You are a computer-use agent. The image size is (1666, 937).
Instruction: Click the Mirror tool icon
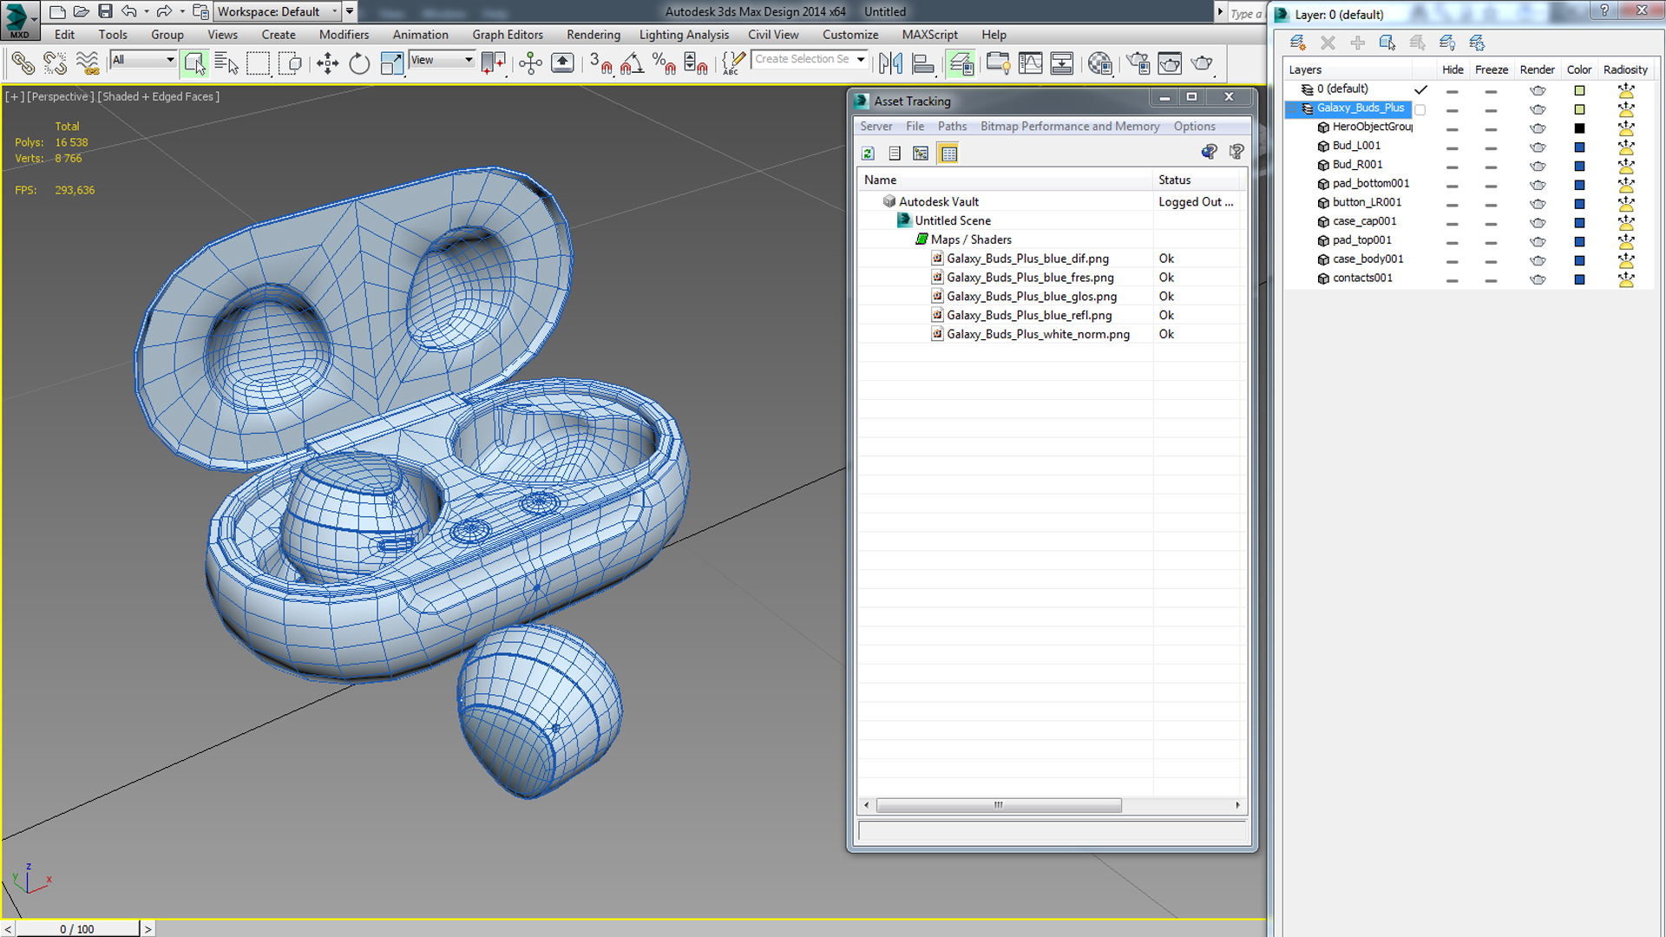890,63
